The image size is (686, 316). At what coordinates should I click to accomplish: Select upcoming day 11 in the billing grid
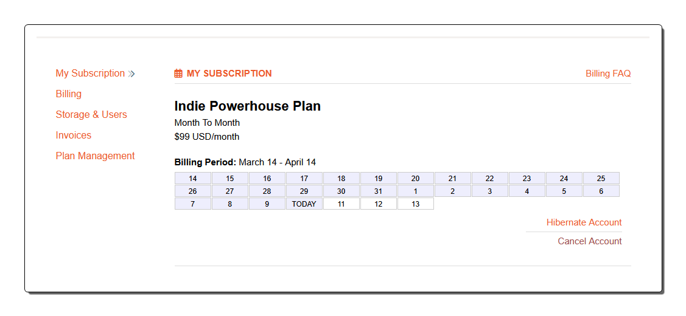[341, 204]
